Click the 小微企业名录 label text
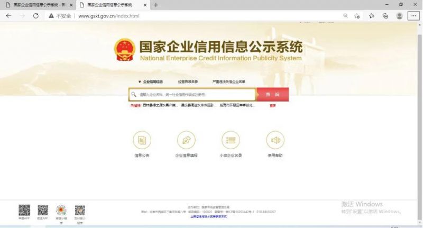423x228 pixels. coord(231,156)
